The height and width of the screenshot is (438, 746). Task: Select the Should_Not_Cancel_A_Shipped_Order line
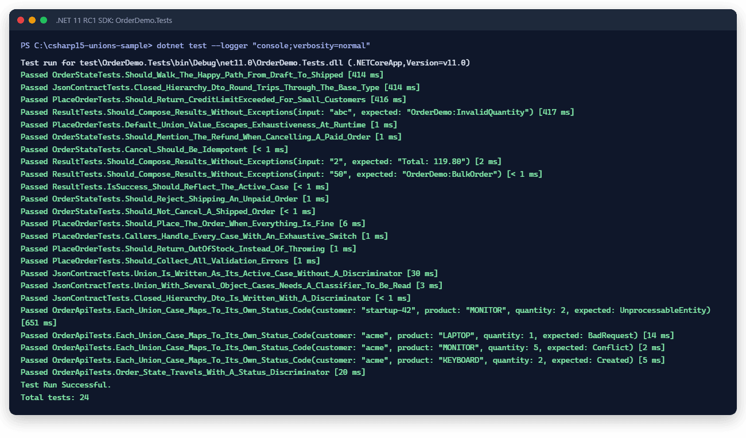[168, 211]
